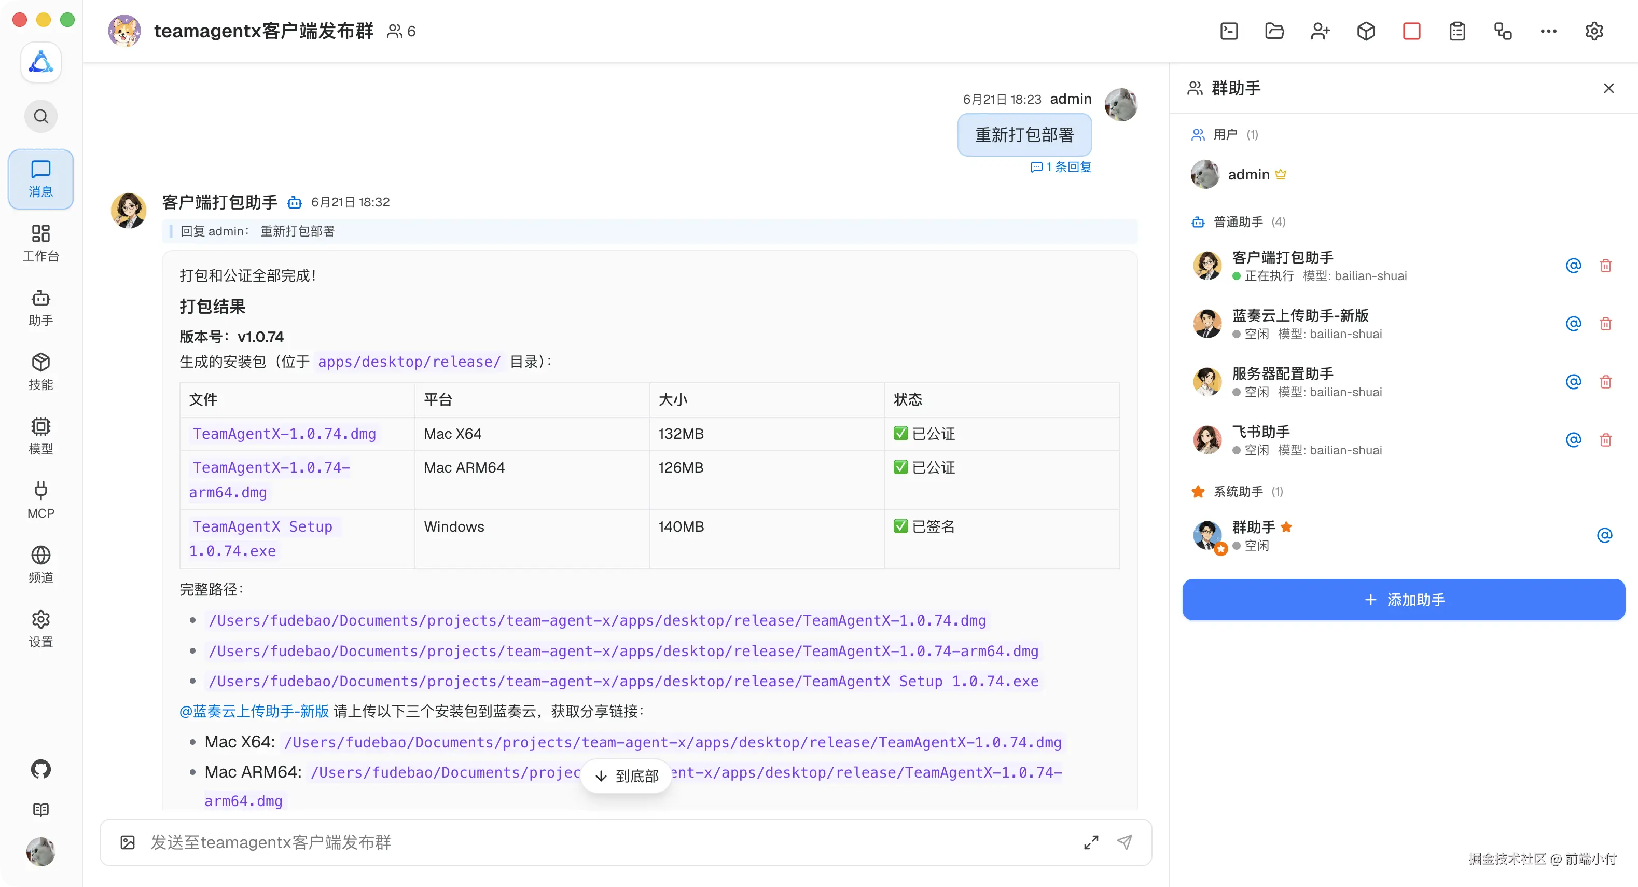Click the group member count 6

click(401, 31)
